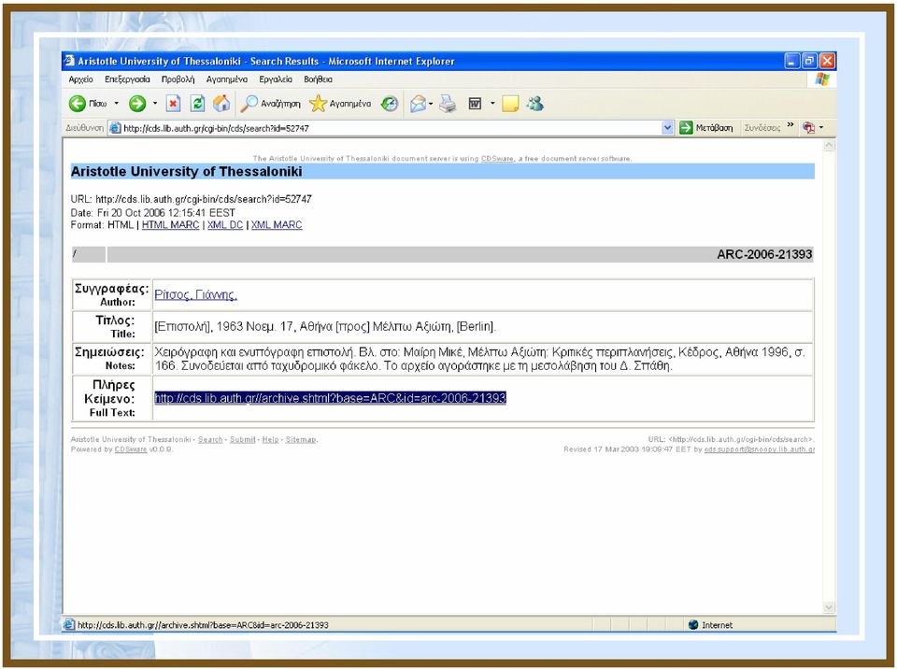Click the status bar URL text
Image resolution: width=897 pixels, height=669 pixels.
[x=203, y=625]
